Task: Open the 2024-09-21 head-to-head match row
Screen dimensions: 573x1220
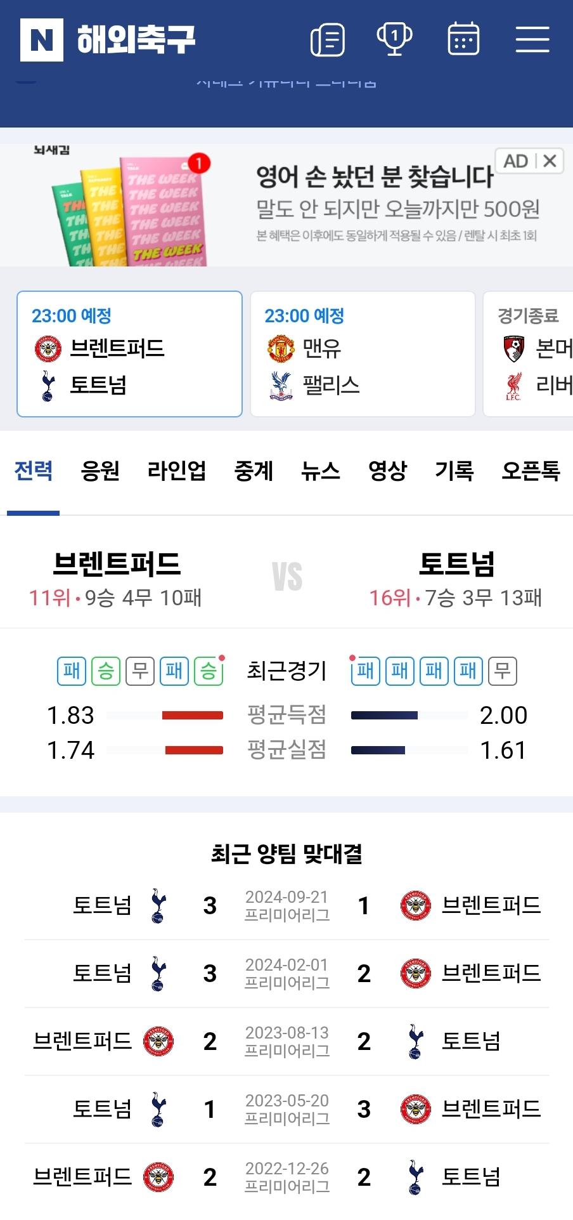Action: 286,906
